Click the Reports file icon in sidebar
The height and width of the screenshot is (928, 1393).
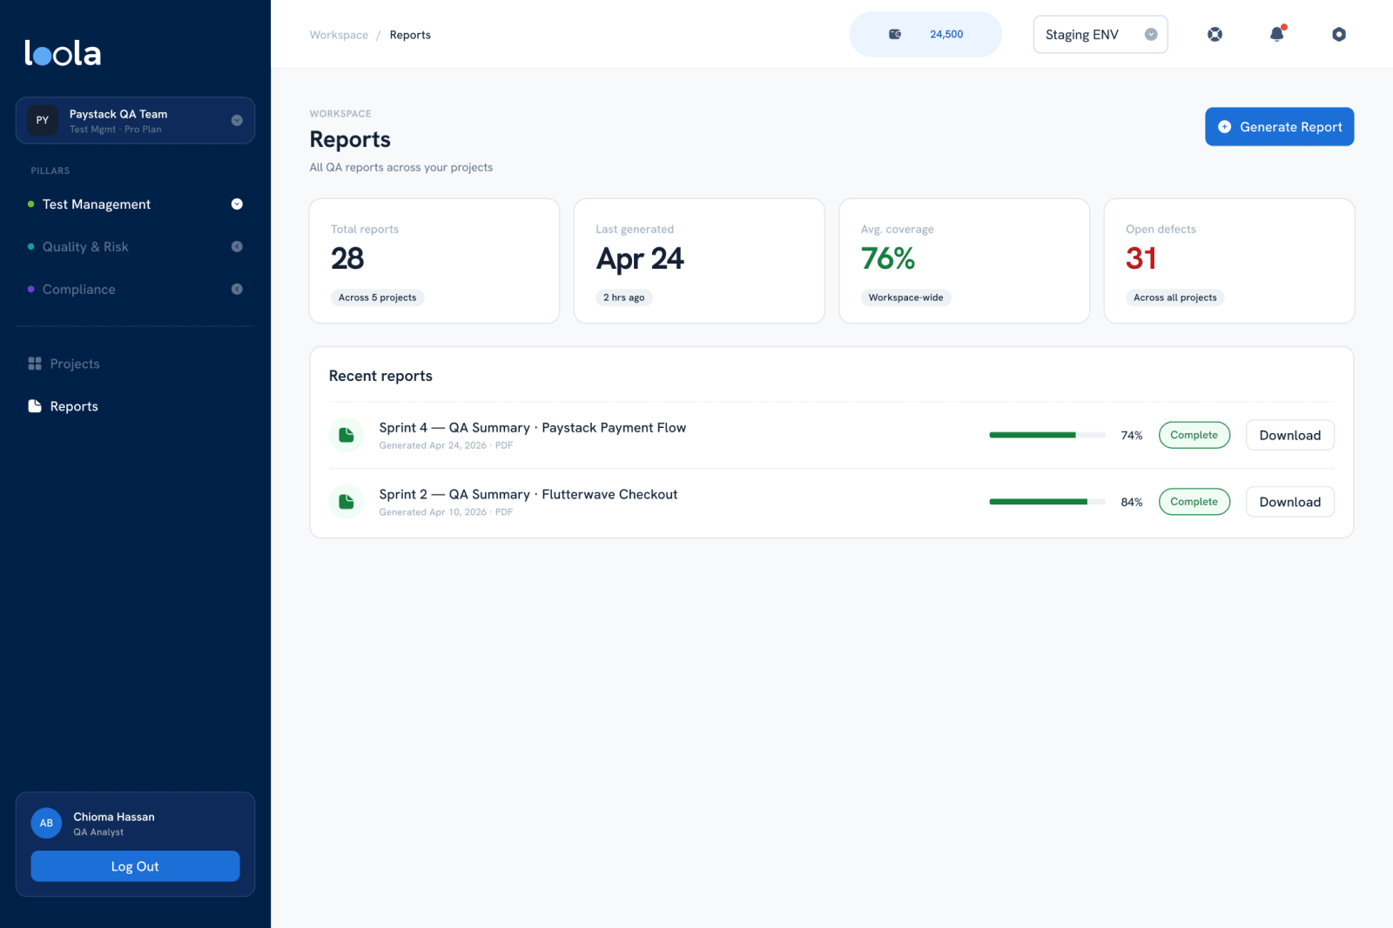click(x=35, y=406)
